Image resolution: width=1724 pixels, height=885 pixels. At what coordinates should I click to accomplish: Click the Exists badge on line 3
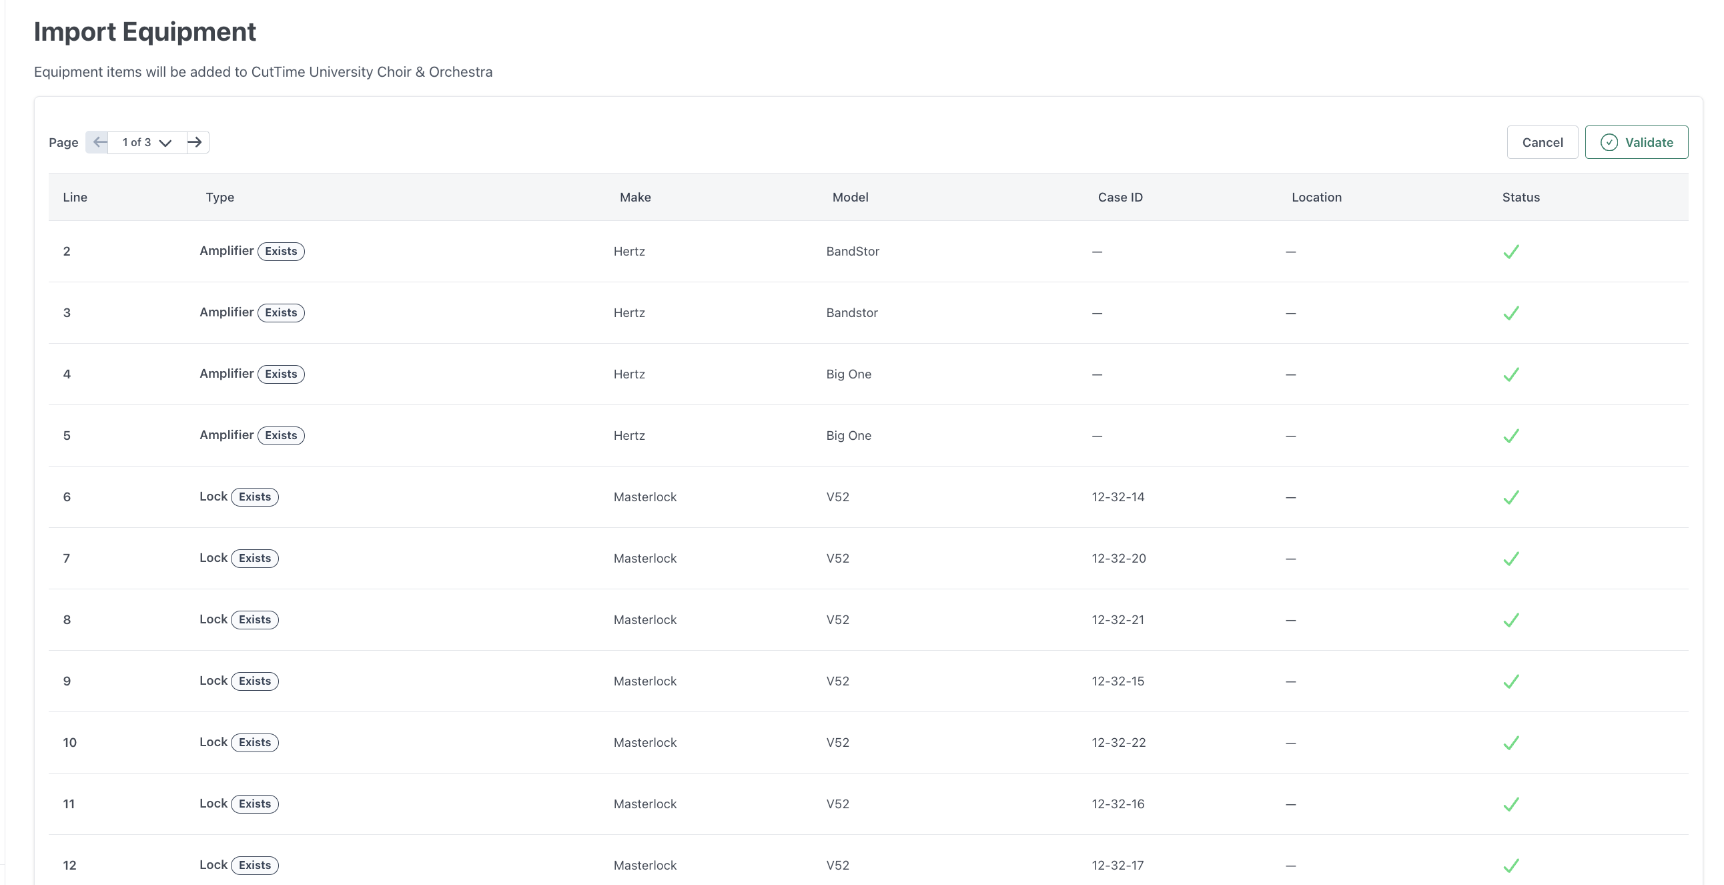[281, 312]
